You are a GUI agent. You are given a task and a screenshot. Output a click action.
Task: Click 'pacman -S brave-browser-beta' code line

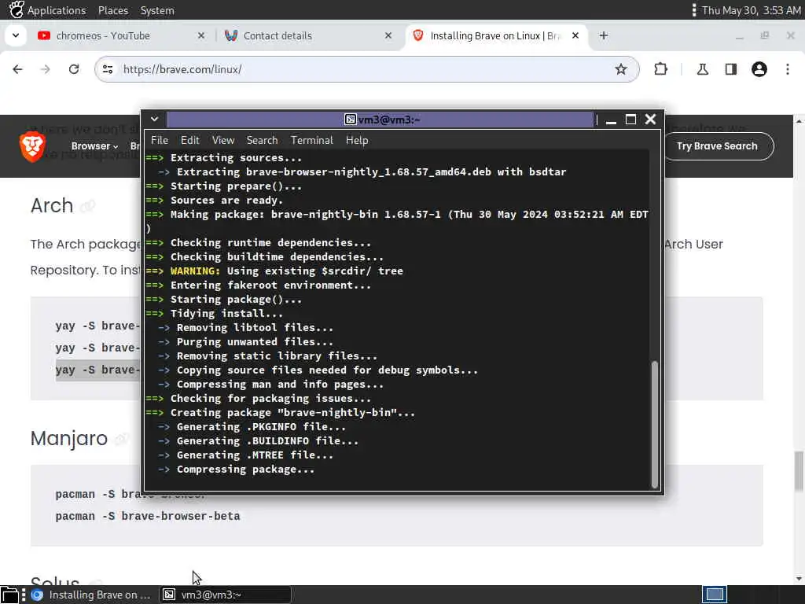(148, 516)
